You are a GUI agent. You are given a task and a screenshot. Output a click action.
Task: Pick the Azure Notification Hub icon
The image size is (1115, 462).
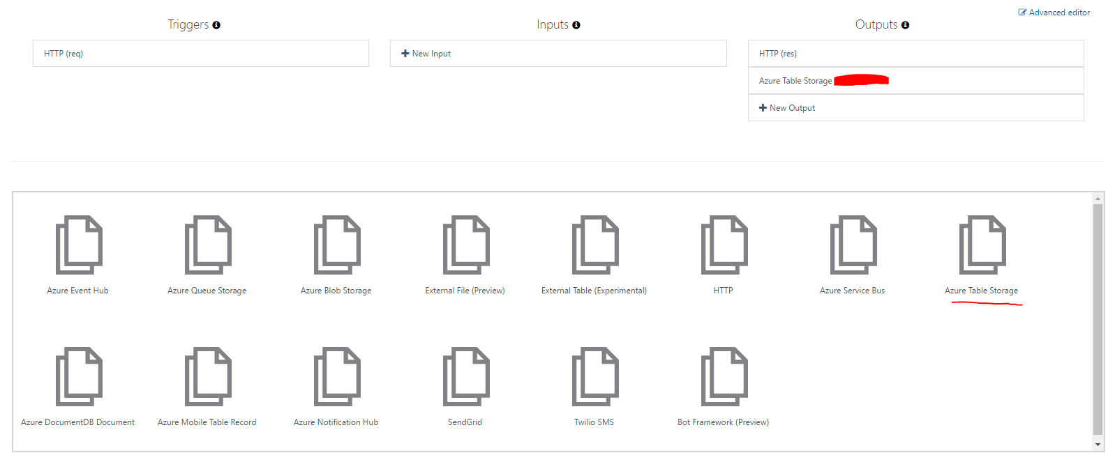coord(337,376)
